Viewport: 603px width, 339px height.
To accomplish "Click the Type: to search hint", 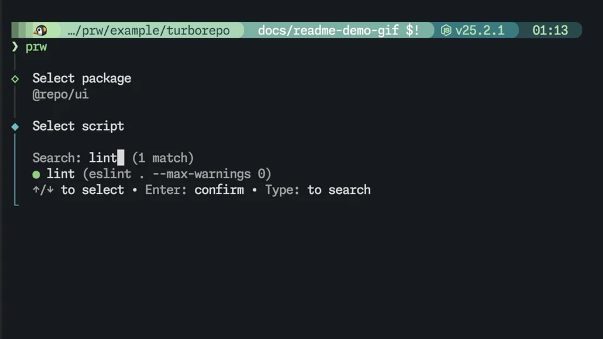I will (x=318, y=190).
